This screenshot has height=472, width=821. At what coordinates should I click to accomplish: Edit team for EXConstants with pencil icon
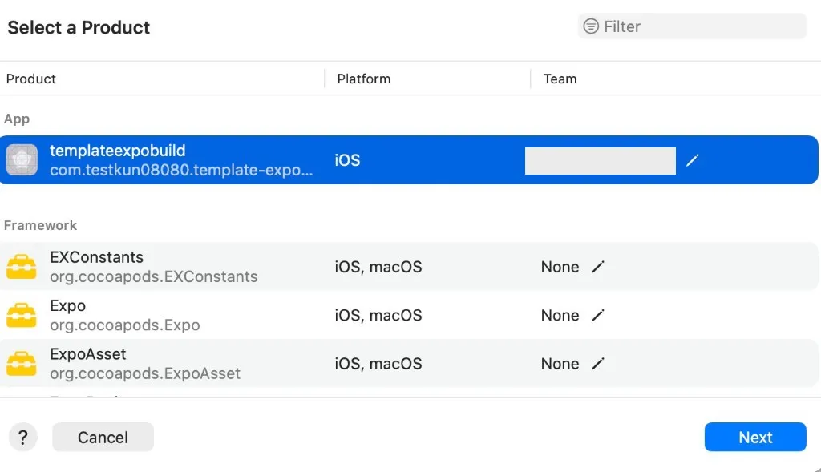click(597, 267)
